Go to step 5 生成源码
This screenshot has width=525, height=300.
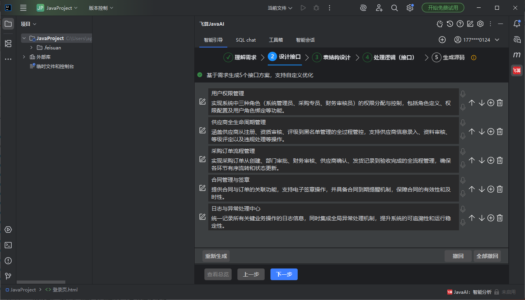[448, 58]
